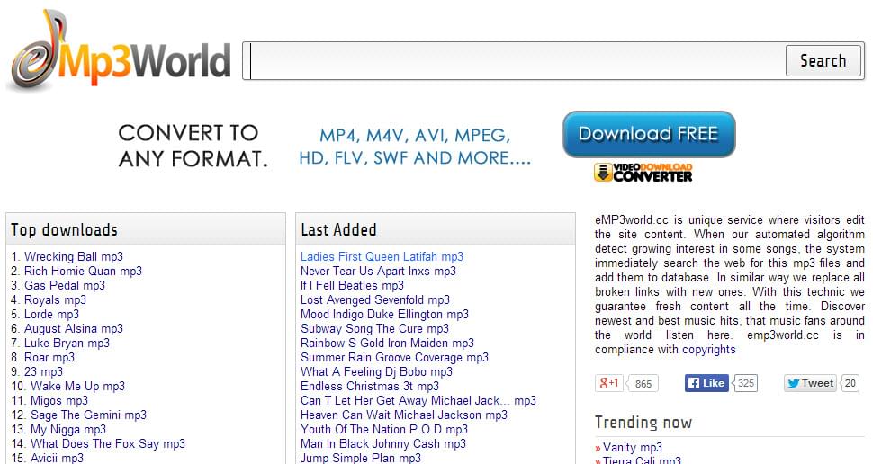This screenshot has width=873, height=464.
Task: Open Lost Avenged Sevenfold mp3
Action: [375, 299]
